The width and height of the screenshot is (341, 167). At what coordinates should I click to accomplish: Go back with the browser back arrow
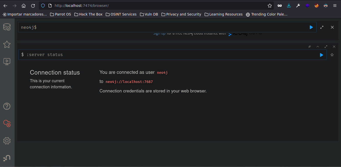(5, 6)
